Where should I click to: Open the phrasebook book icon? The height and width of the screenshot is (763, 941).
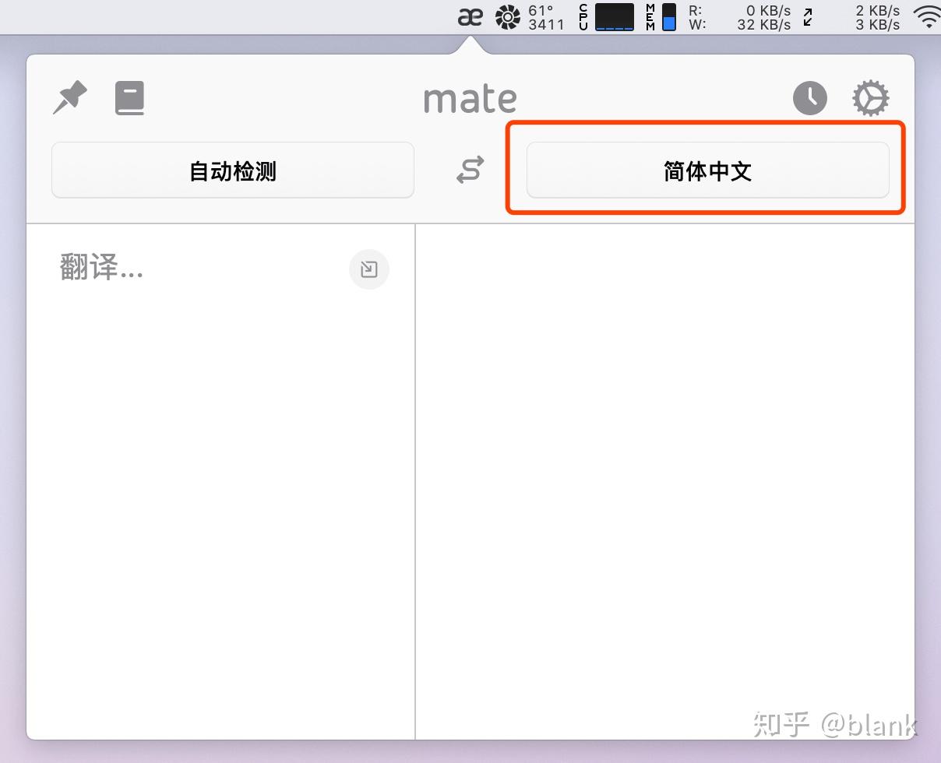pyautogui.click(x=129, y=97)
